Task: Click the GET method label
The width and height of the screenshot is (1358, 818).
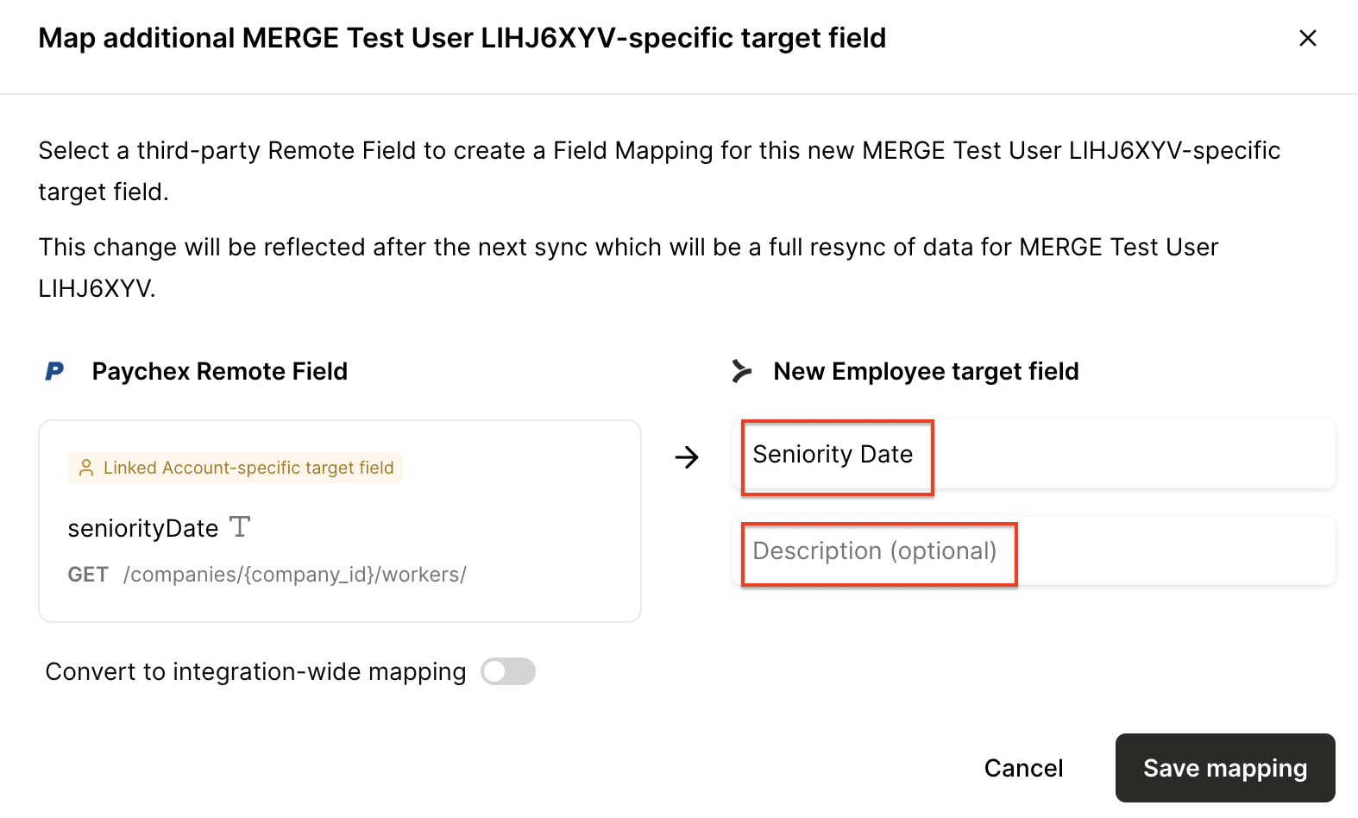Action: [x=88, y=575]
